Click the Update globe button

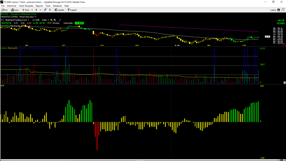(x=59, y=10)
